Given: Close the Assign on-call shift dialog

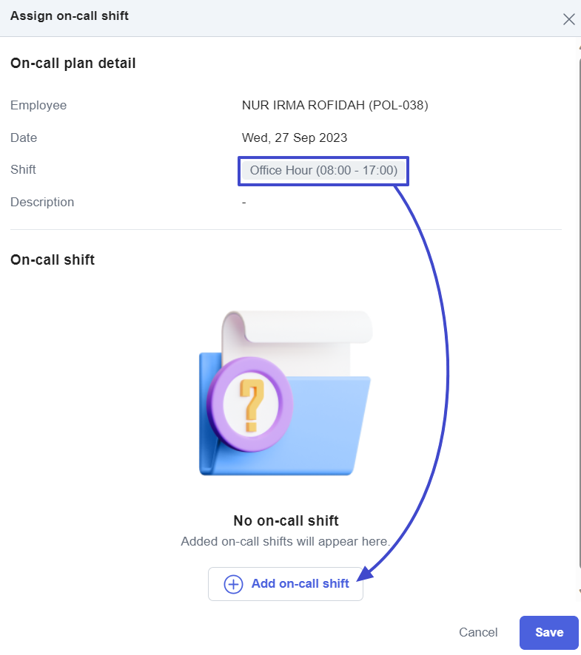Looking at the screenshot, I should click(568, 19).
